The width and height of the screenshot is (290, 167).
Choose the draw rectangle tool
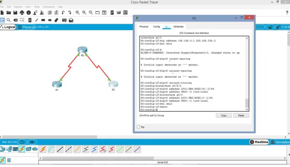(x=43, y=20)
